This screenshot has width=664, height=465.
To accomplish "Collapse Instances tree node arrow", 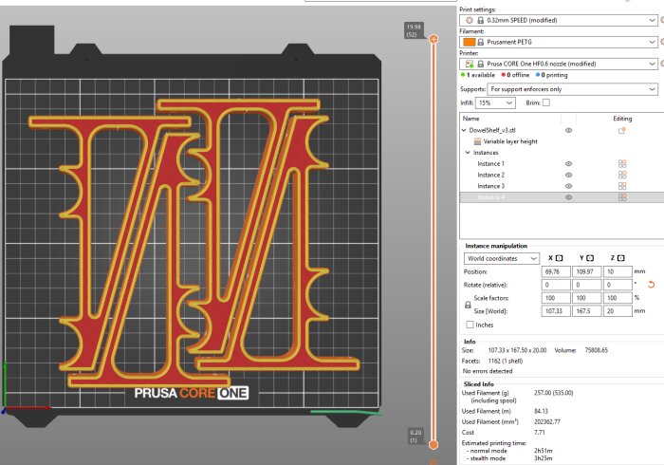I will pyautogui.click(x=468, y=153).
